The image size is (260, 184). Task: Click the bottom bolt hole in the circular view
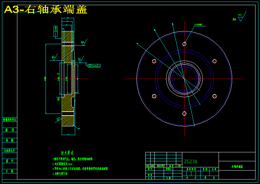(x=184, y=114)
